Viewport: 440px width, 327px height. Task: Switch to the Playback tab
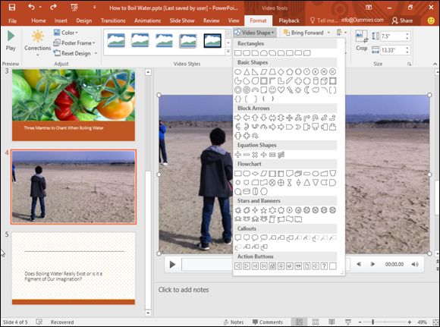coord(289,20)
